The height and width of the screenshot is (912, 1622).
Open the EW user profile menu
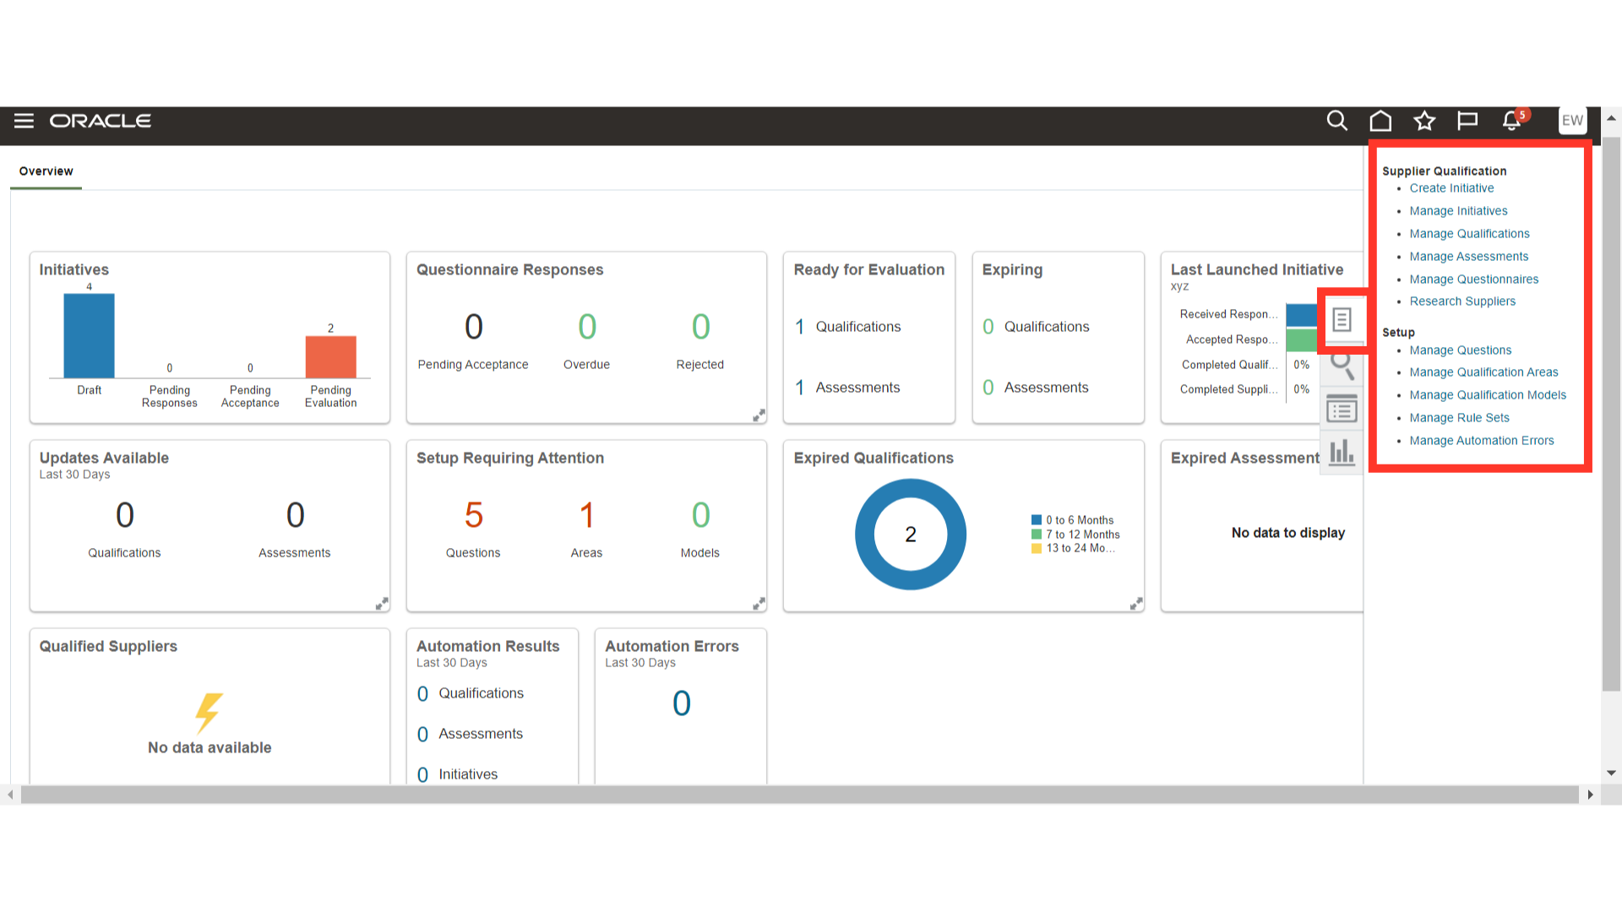[x=1572, y=121]
